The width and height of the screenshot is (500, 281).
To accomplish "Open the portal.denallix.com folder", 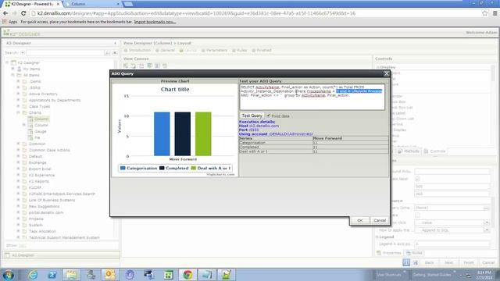I will 46,212.
